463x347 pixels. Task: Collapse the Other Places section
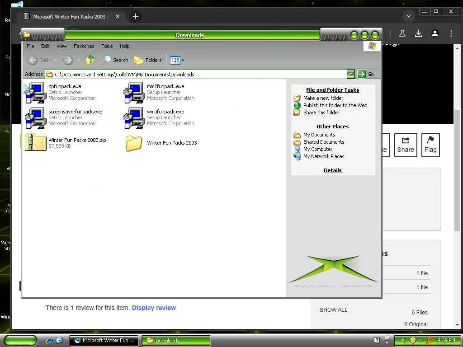pos(332,127)
